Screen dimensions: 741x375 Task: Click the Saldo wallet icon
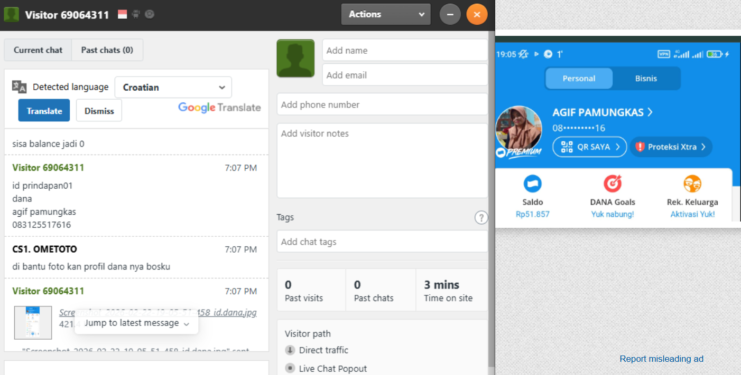[533, 184]
